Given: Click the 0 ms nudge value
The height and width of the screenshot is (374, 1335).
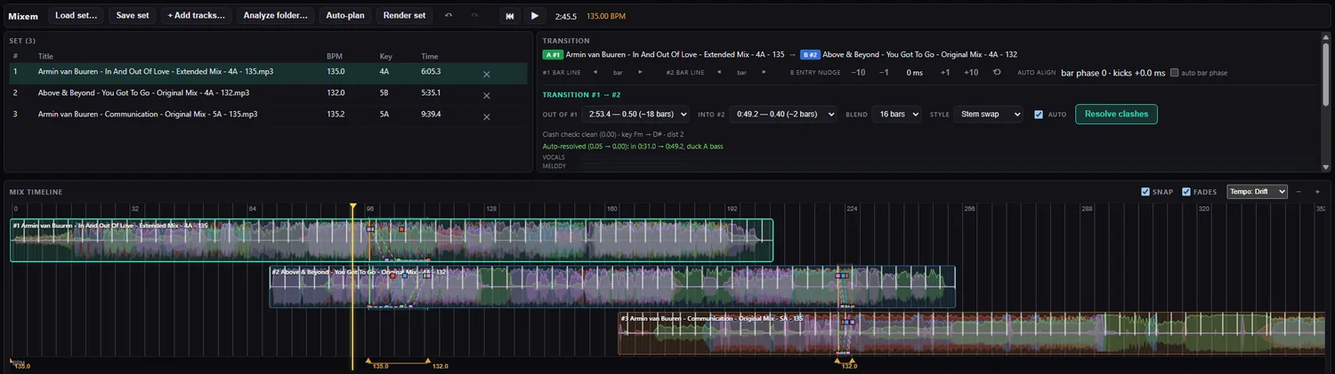Looking at the screenshot, I should (x=914, y=73).
